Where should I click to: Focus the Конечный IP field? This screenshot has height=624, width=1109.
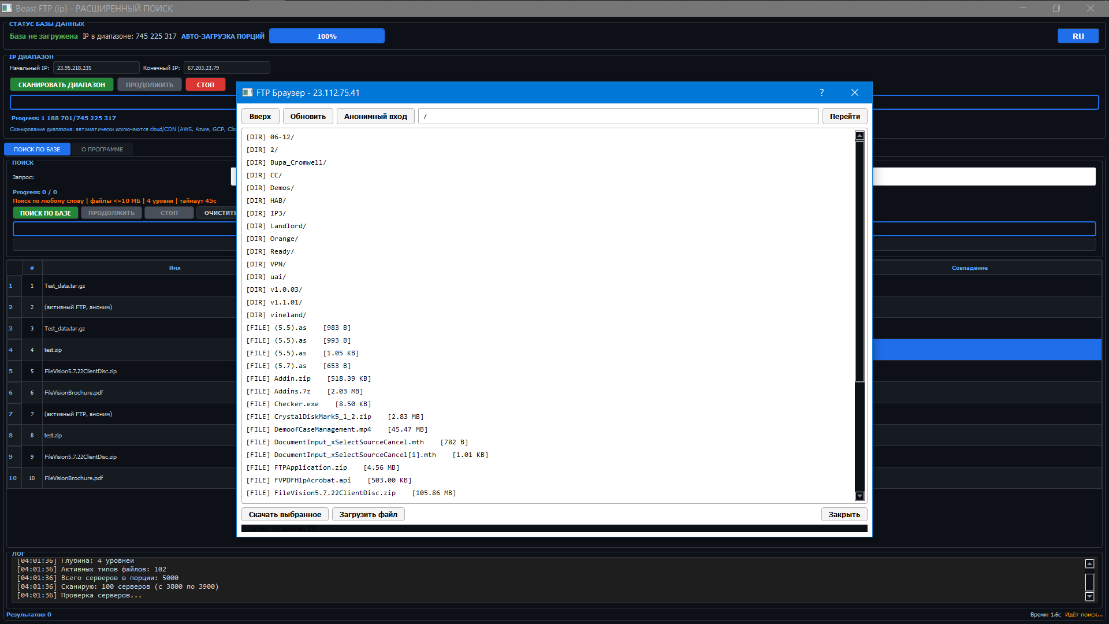[226, 68]
